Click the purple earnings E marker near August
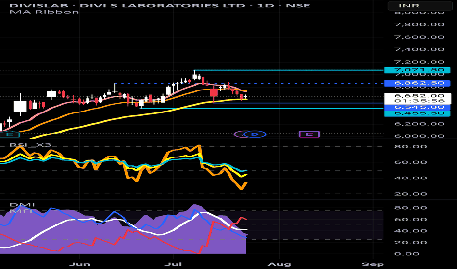 coord(309,134)
